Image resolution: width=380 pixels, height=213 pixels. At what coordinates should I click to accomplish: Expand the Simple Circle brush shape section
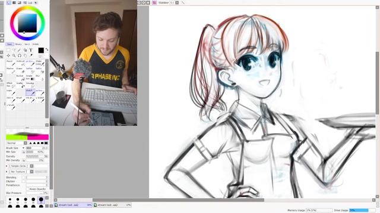pos(7,166)
